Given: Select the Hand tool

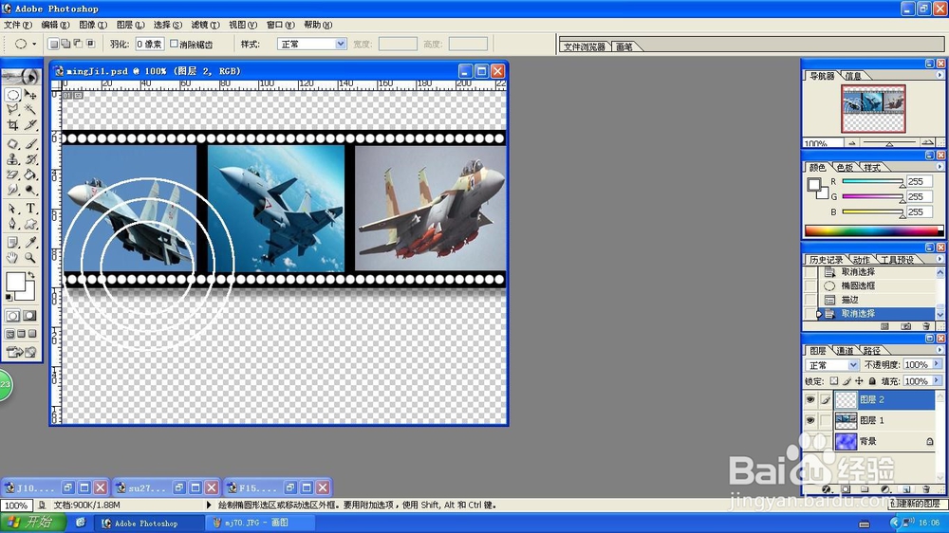Looking at the screenshot, I should click(x=12, y=258).
